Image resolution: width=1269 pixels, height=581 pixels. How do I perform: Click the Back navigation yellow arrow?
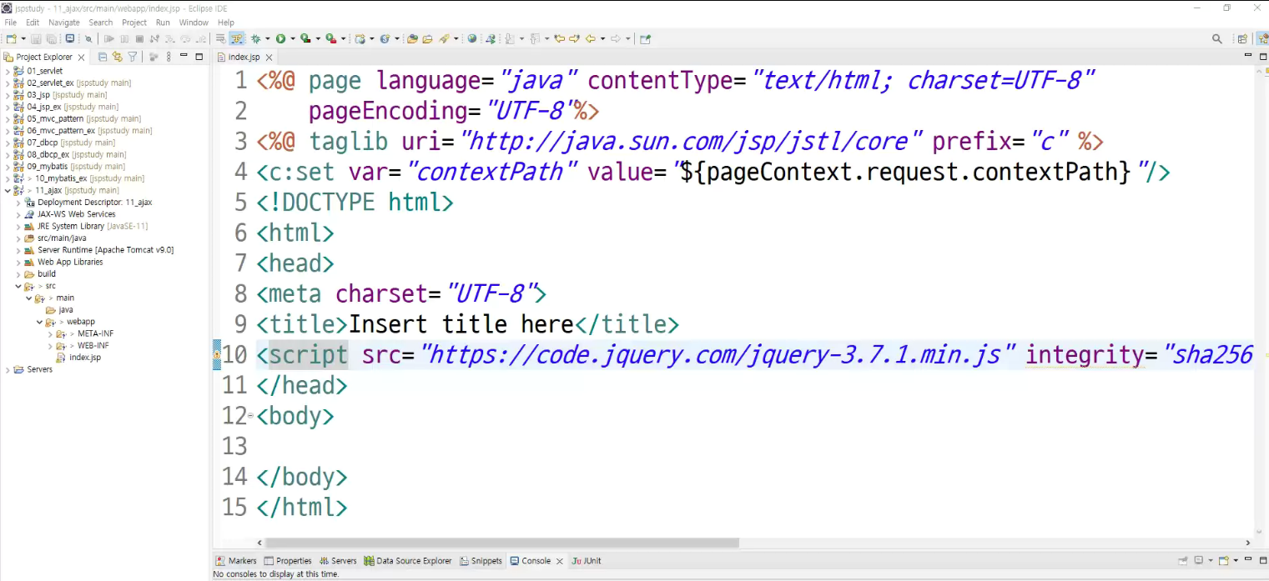pos(592,38)
